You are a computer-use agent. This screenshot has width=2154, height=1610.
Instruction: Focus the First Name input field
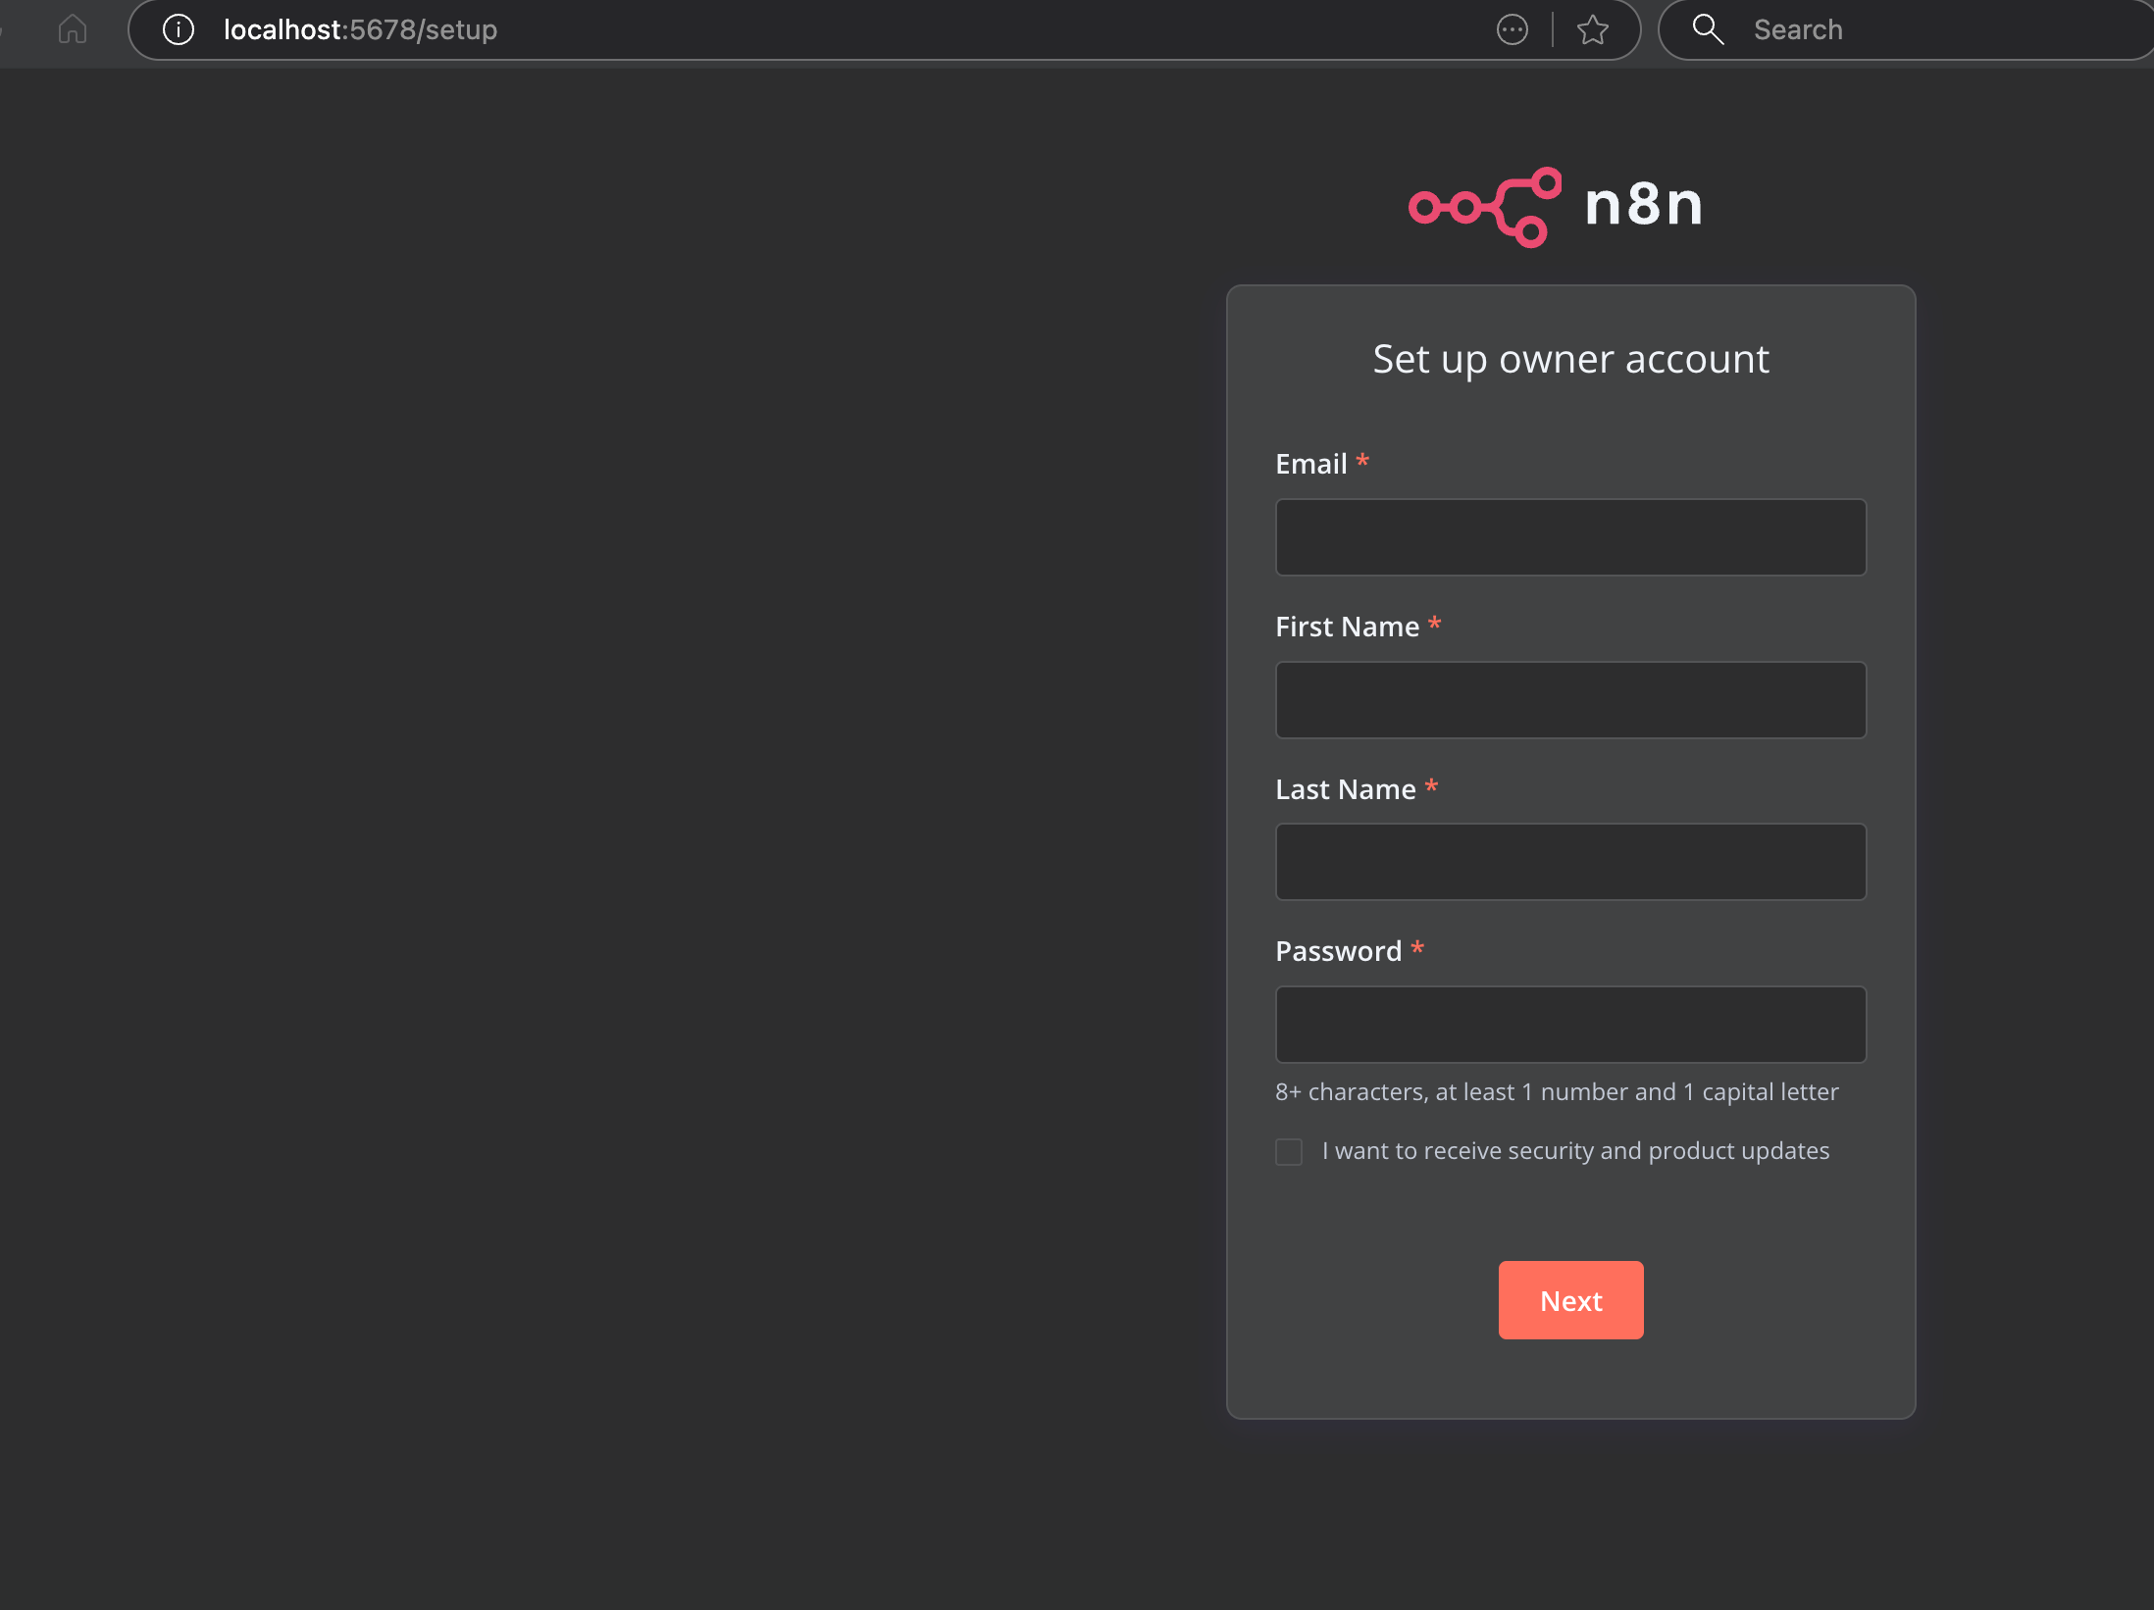click(x=1570, y=700)
